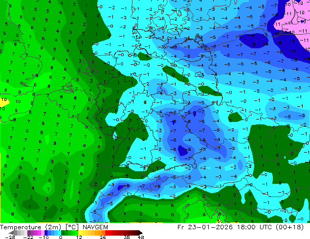Pick the yellow swatch above '12' in legend

[80, 233]
